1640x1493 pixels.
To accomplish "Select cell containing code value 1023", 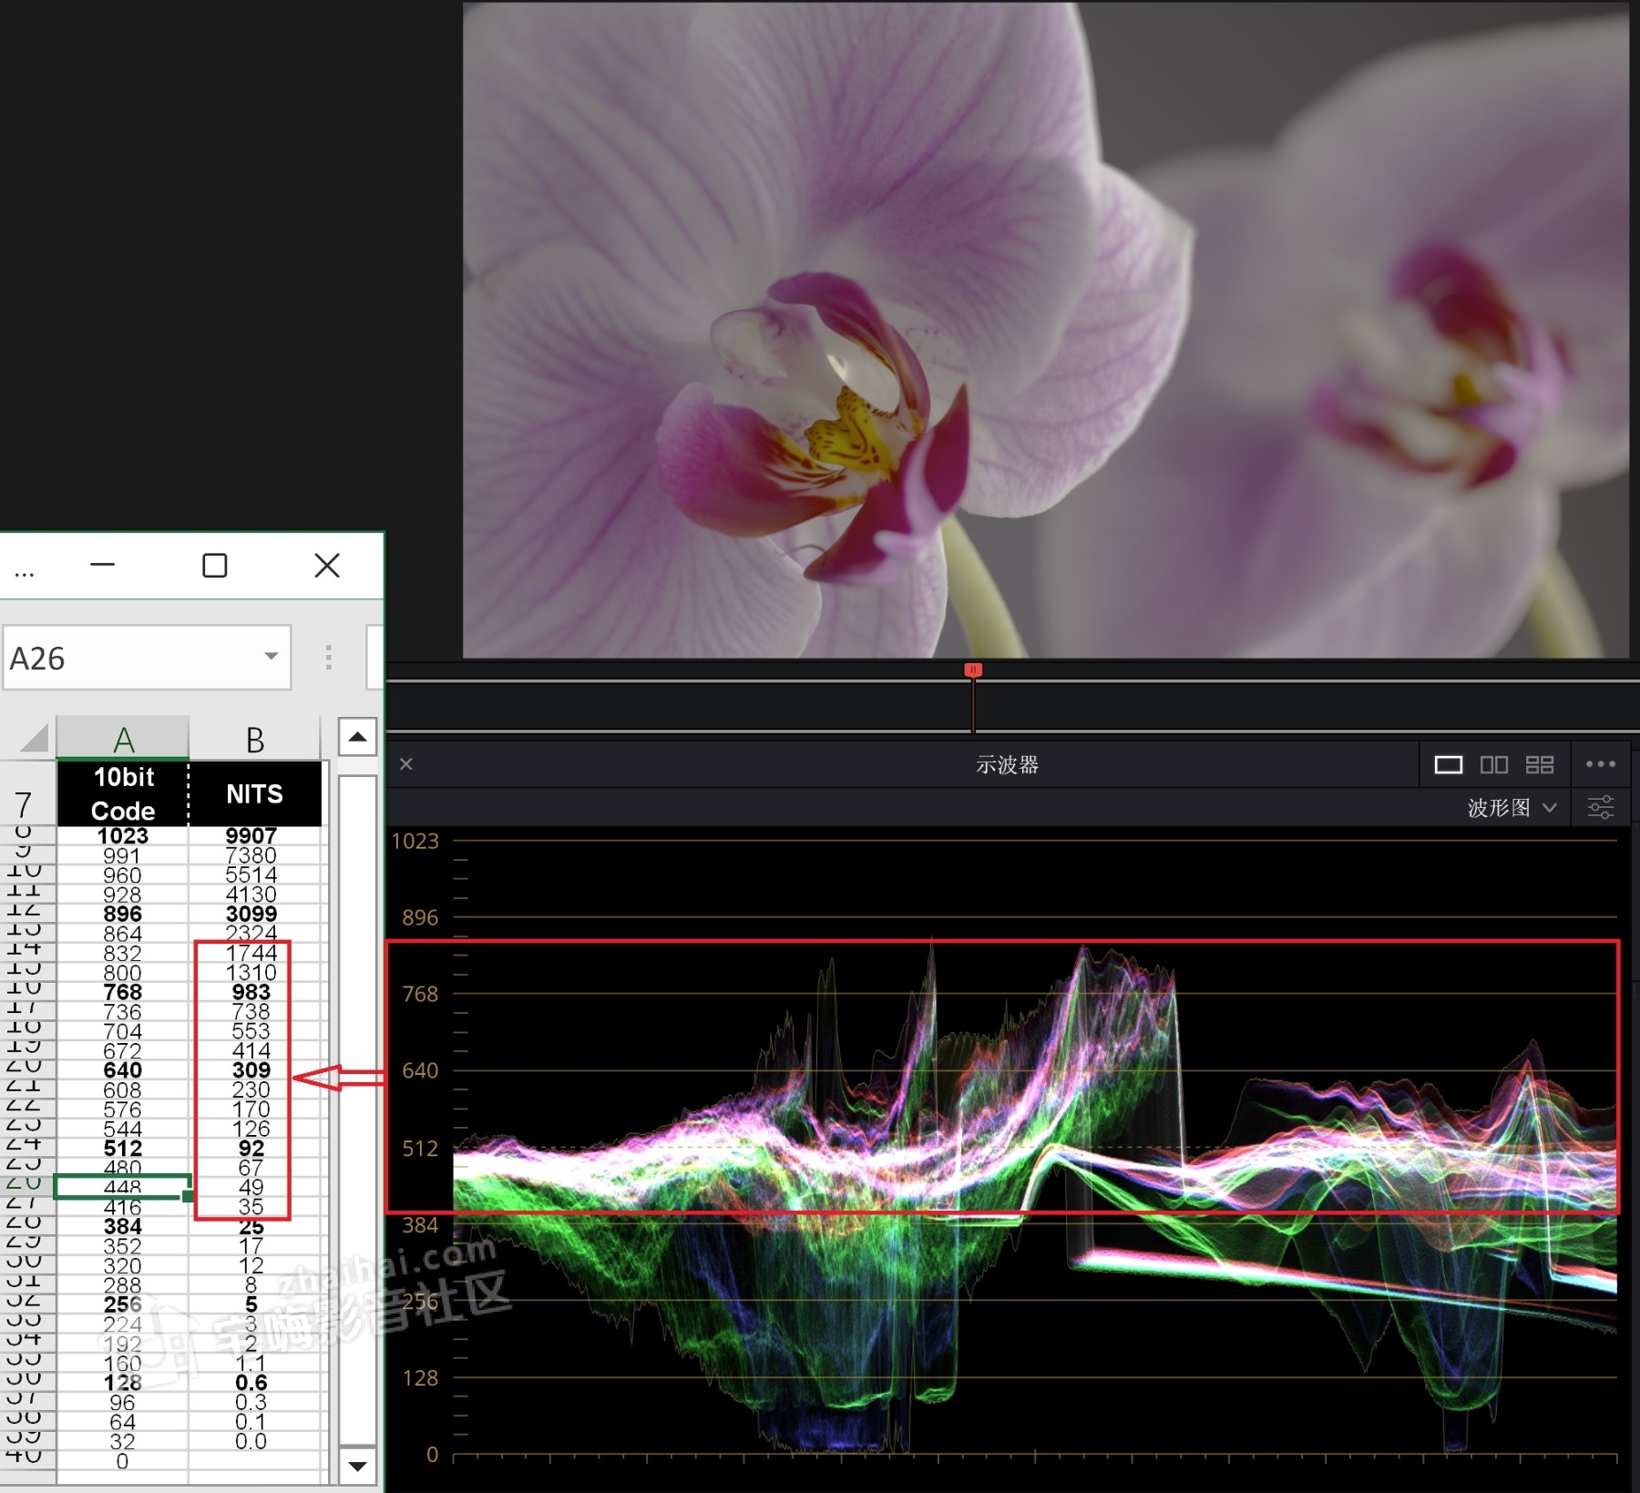I will point(123,836).
